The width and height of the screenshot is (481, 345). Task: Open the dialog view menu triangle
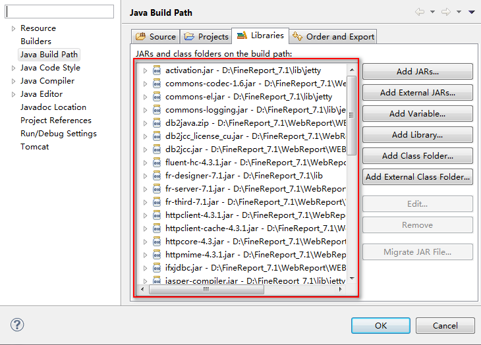pos(472,12)
